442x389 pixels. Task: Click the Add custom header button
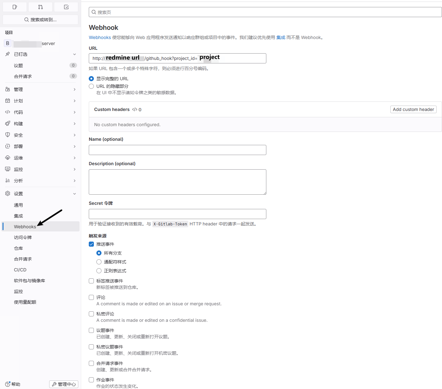pos(413,109)
